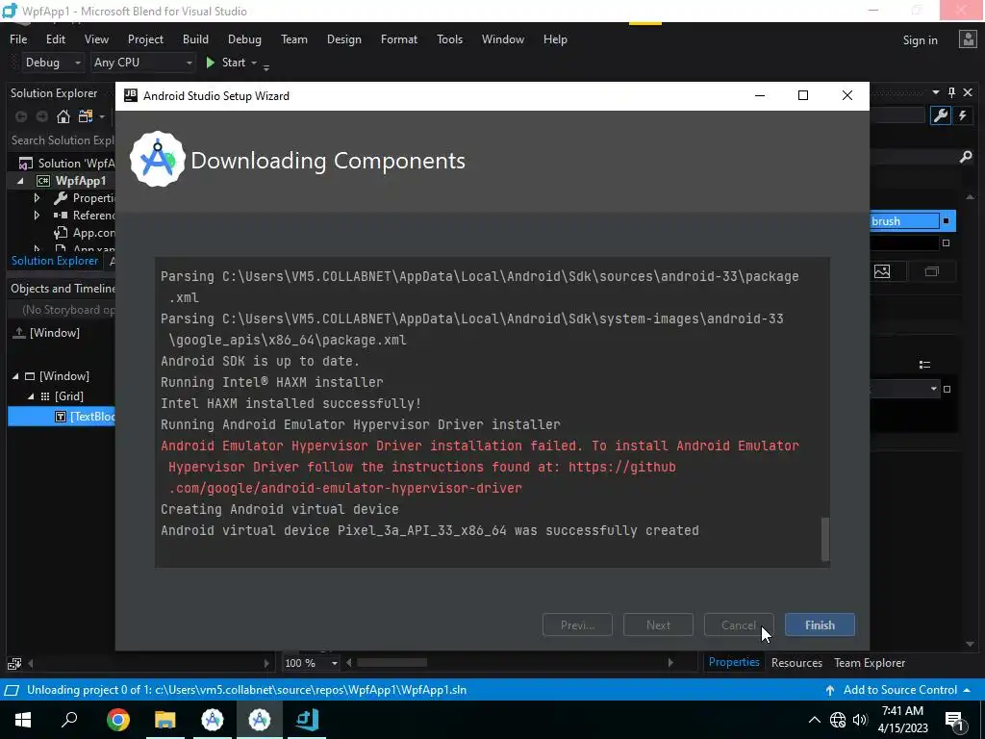Open taskbar search magnifier

click(x=69, y=720)
